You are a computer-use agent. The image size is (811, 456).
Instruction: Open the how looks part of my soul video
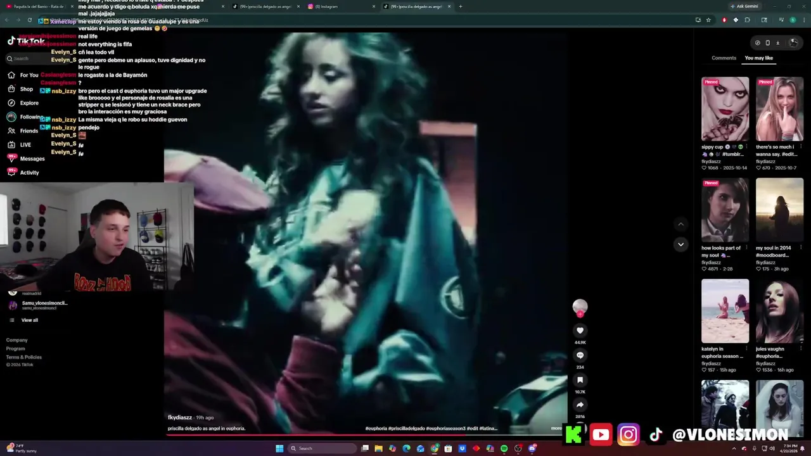coord(725,210)
